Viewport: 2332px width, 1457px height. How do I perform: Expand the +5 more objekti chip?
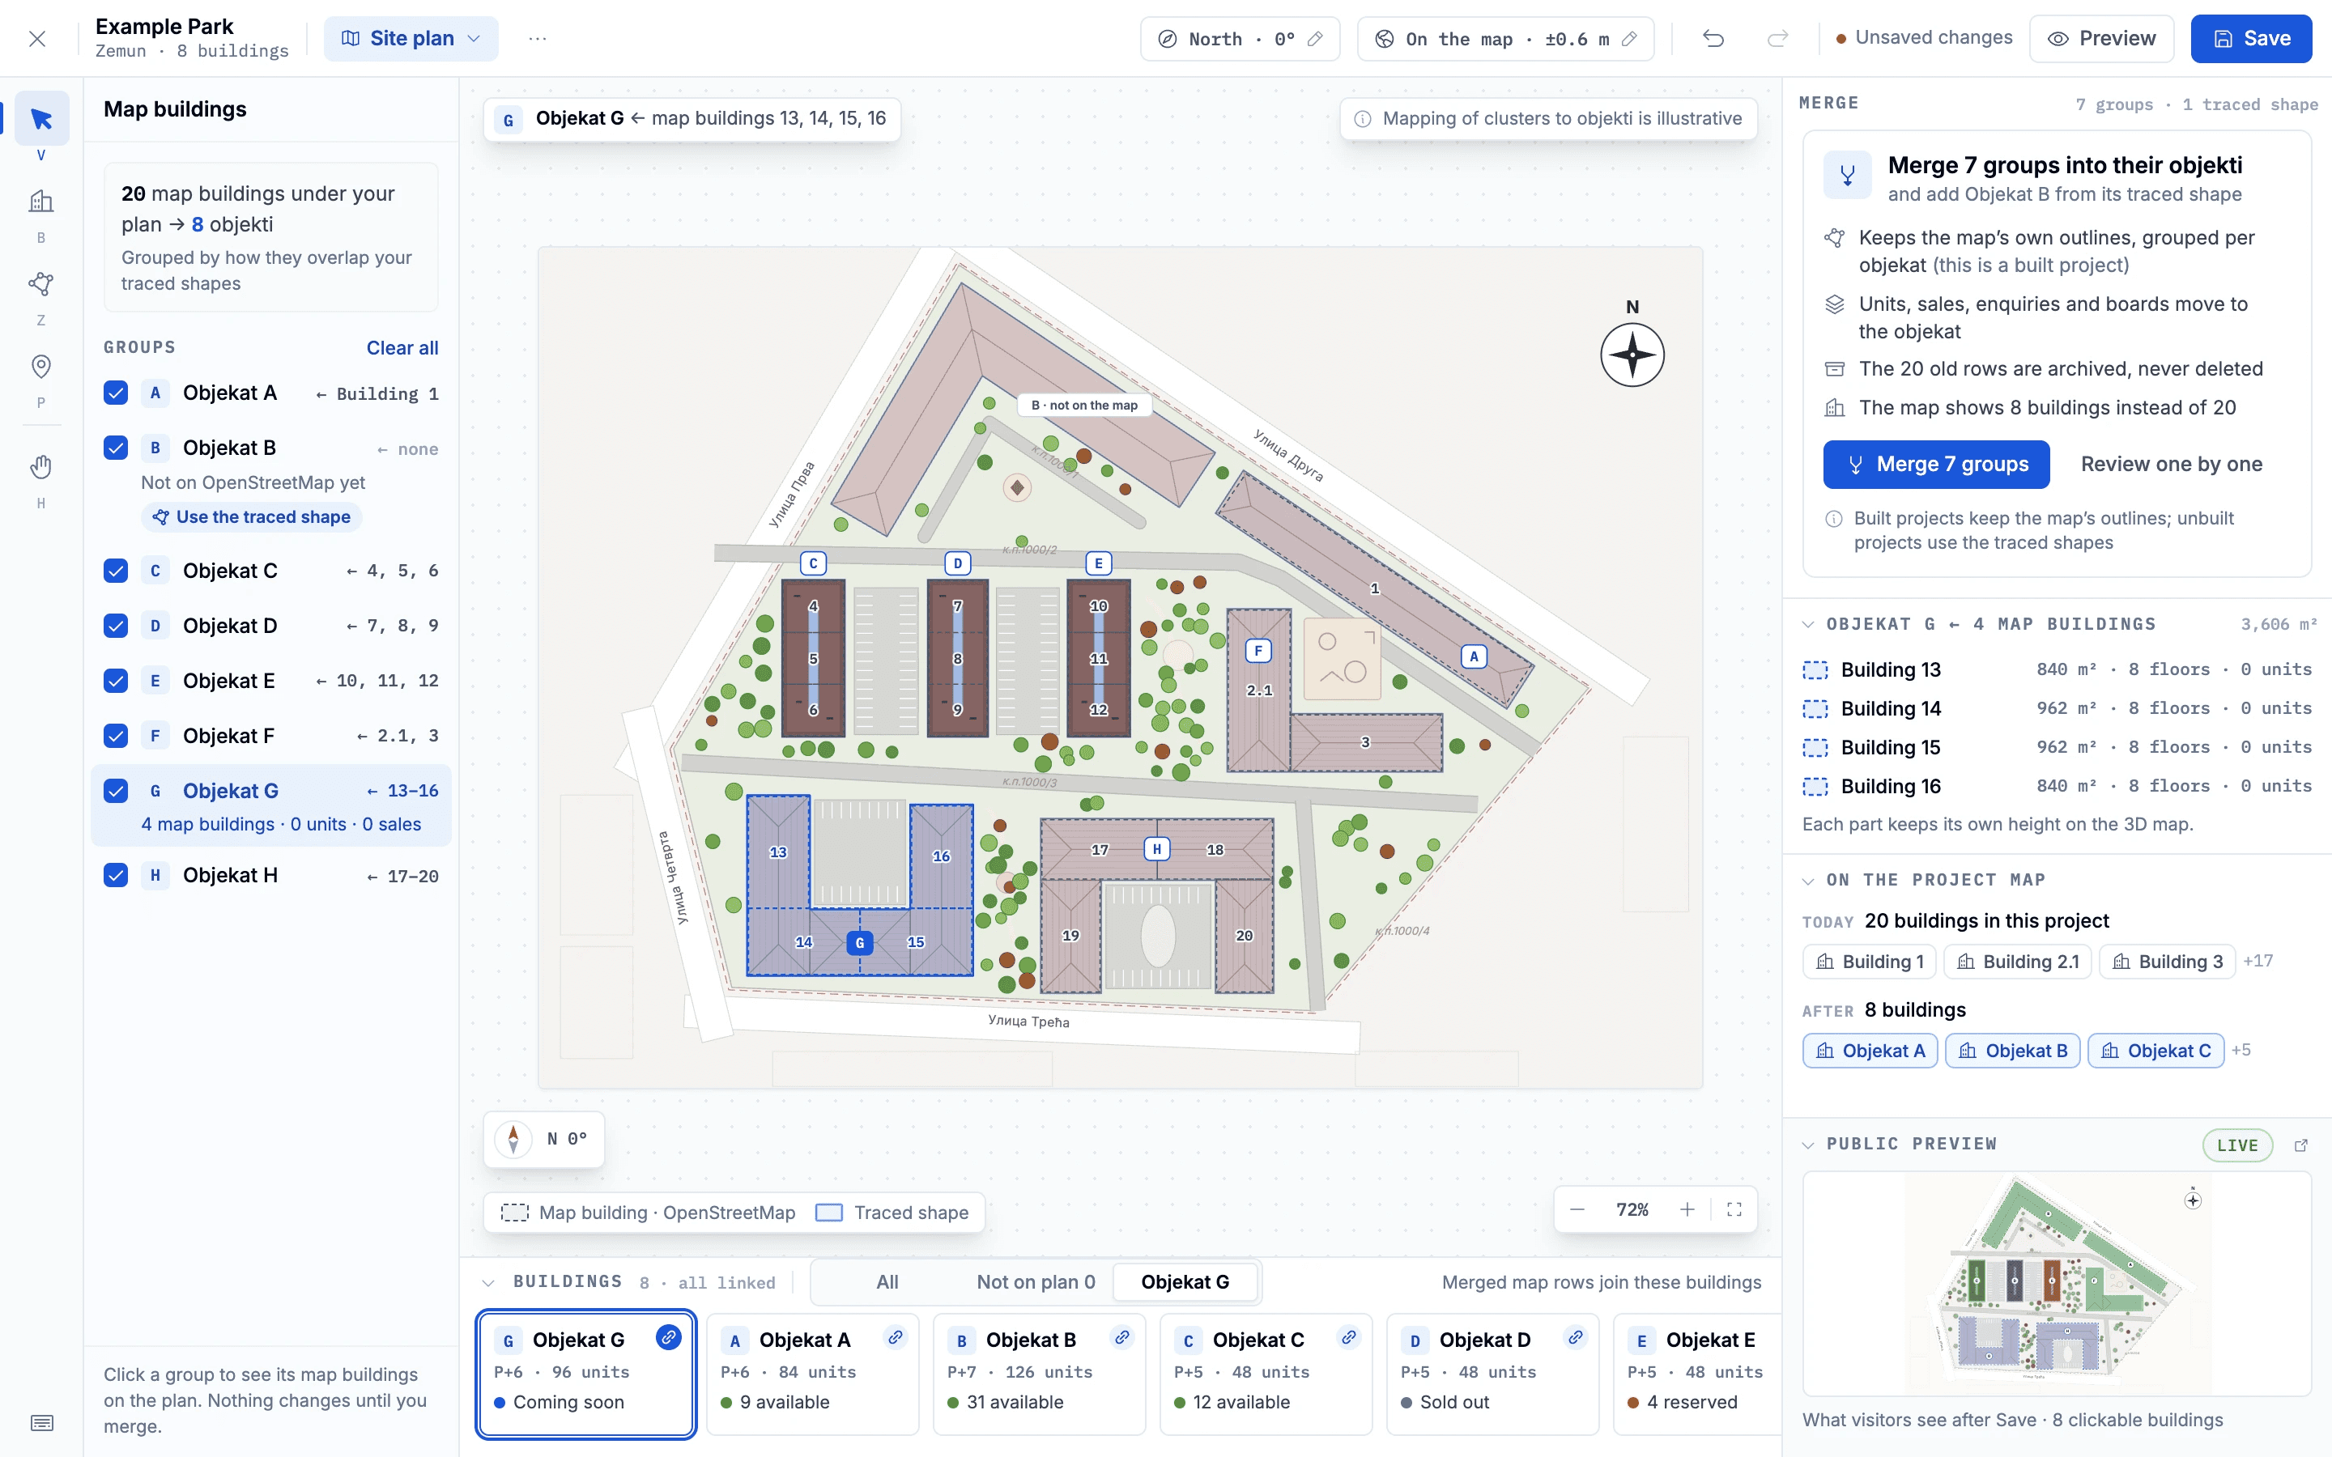coord(2241,1051)
